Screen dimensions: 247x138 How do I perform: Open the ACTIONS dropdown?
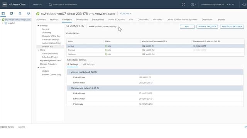[125, 14]
